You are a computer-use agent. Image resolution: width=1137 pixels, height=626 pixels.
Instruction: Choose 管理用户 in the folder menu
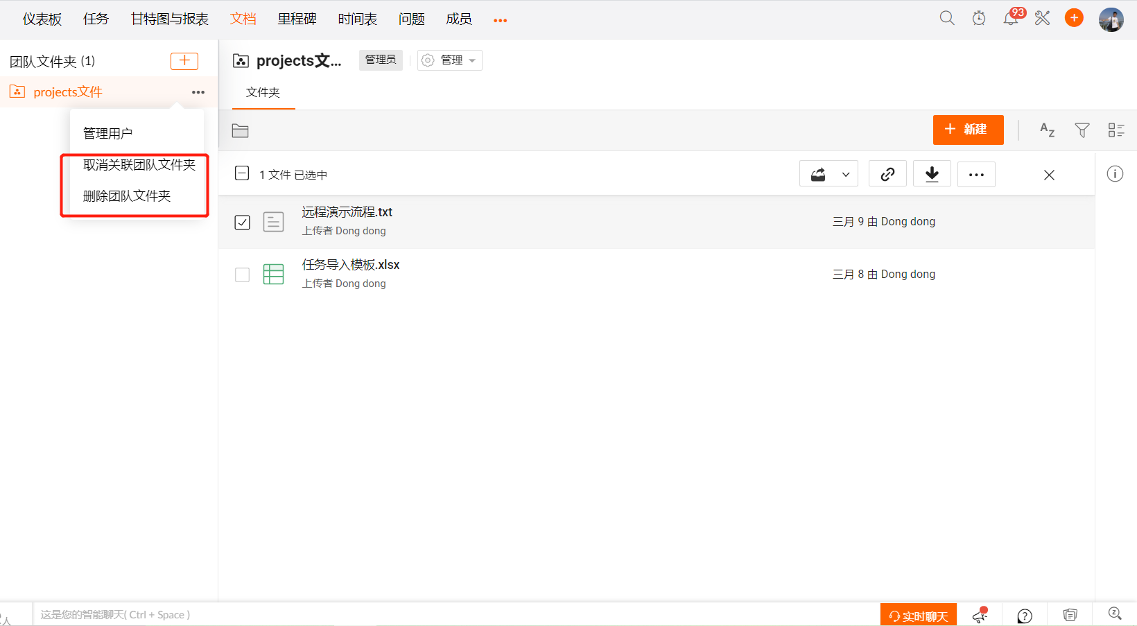pyautogui.click(x=108, y=133)
